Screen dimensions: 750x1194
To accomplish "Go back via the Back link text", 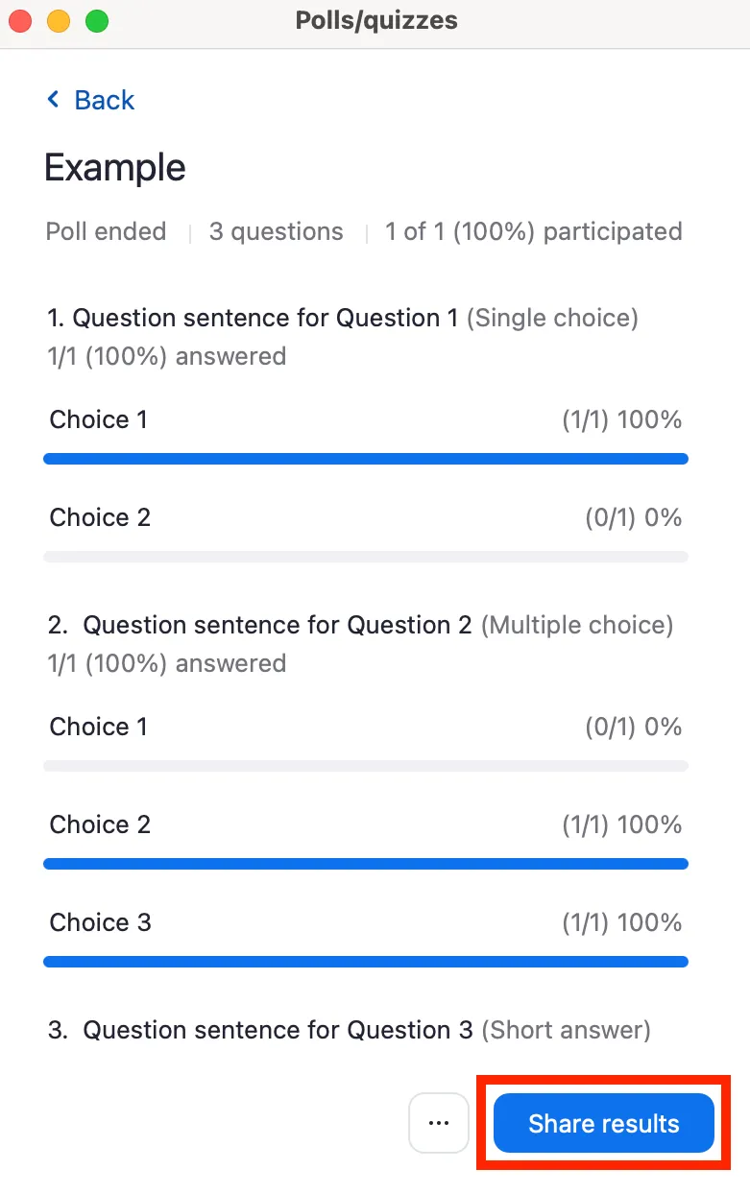I will pyautogui.click(x=104, y=100).
